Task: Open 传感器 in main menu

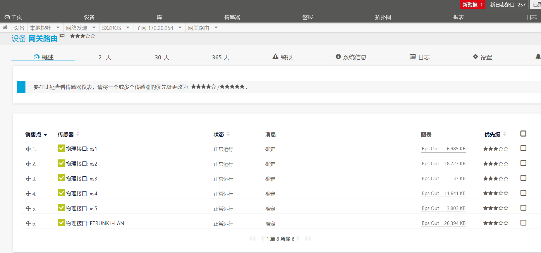Action: [x=232, y=17]
